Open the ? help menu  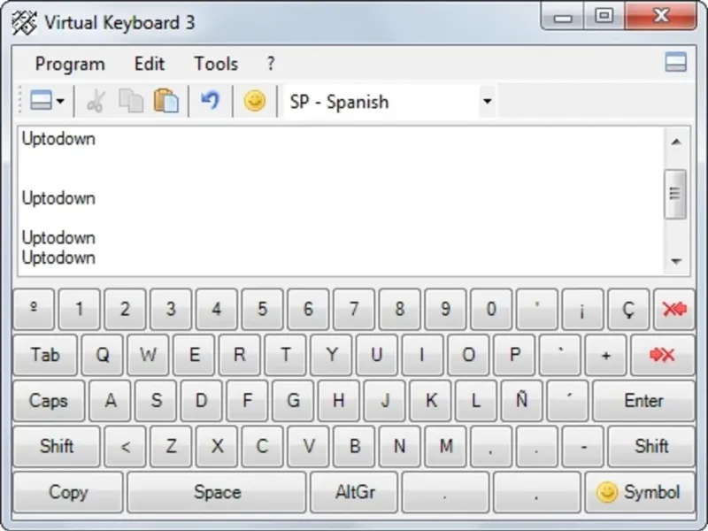pyautogui.click(x=271, y=64)
